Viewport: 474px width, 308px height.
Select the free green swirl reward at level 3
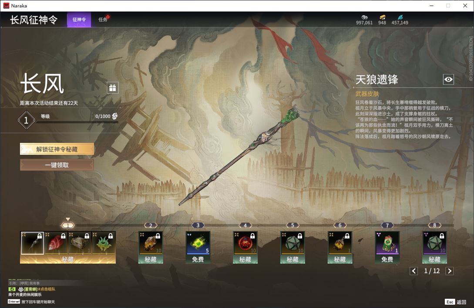198,243
